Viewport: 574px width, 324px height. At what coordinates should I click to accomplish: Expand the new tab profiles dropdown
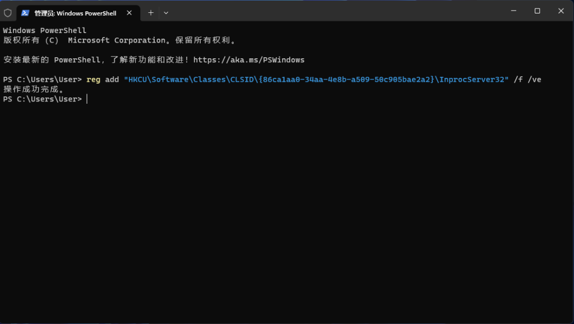(x=166, y=13)
